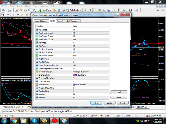This screenshot has width=174, height=130.
Task: Click the Load button
Action: (119, 92)
